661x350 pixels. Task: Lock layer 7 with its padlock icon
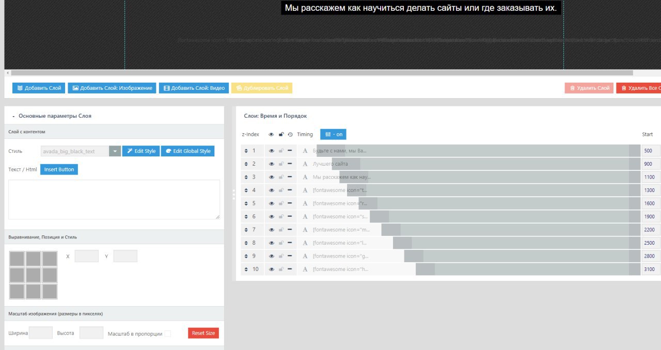click(281, 230)
